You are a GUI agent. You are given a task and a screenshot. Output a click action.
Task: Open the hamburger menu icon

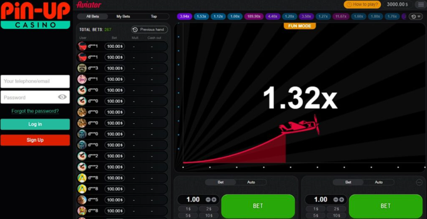coord(421,4)
